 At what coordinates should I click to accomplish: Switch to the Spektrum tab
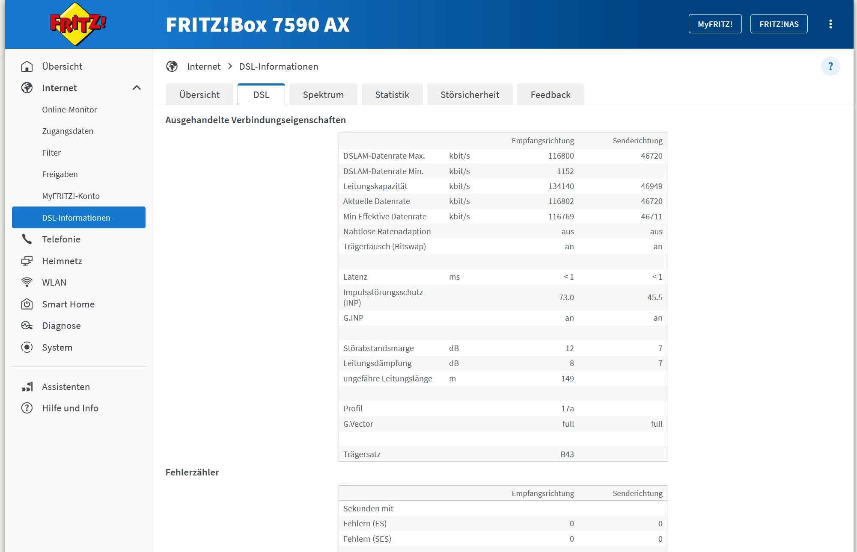(x=323, y=95)
